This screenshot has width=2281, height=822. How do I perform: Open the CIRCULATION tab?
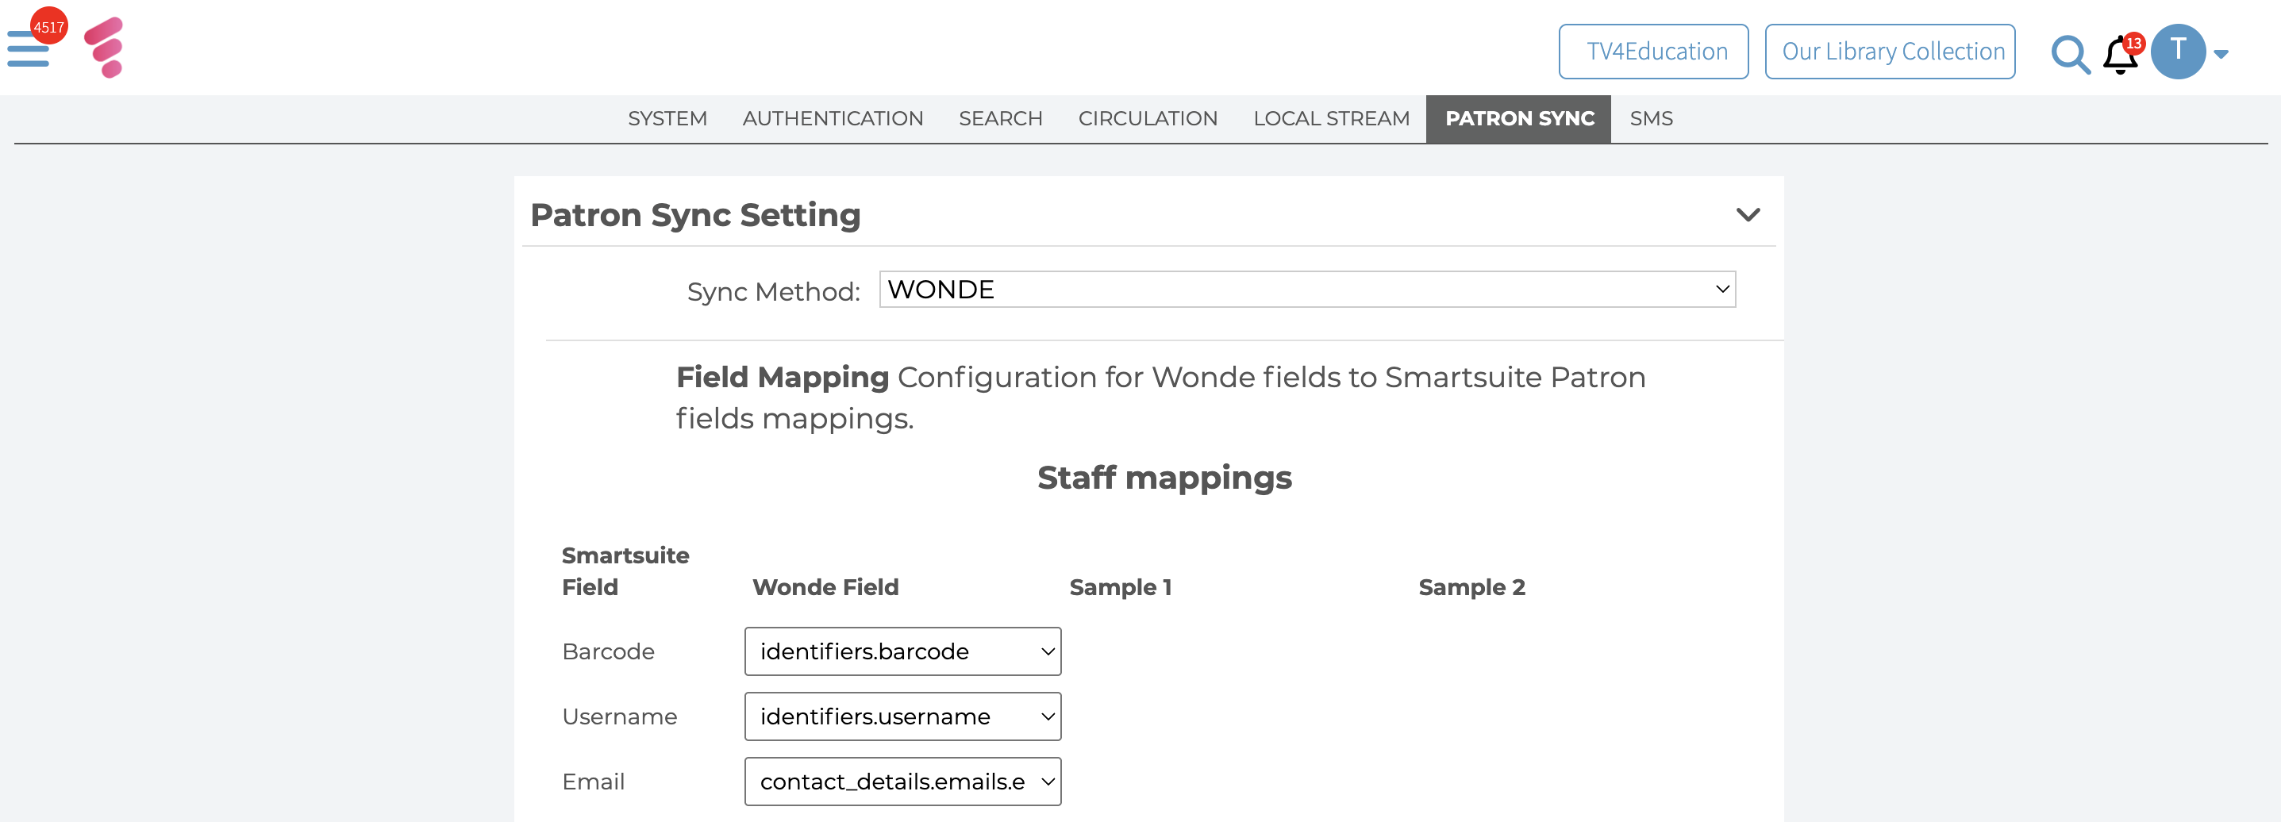tap(1148, 118)
